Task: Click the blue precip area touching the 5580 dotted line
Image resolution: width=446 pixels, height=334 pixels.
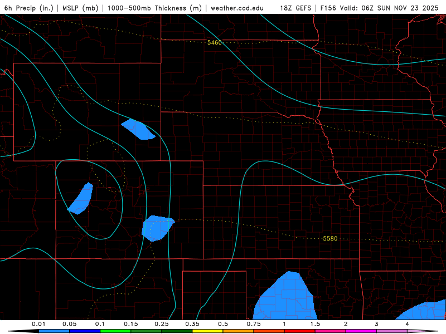Action: [x=157, y=228]
